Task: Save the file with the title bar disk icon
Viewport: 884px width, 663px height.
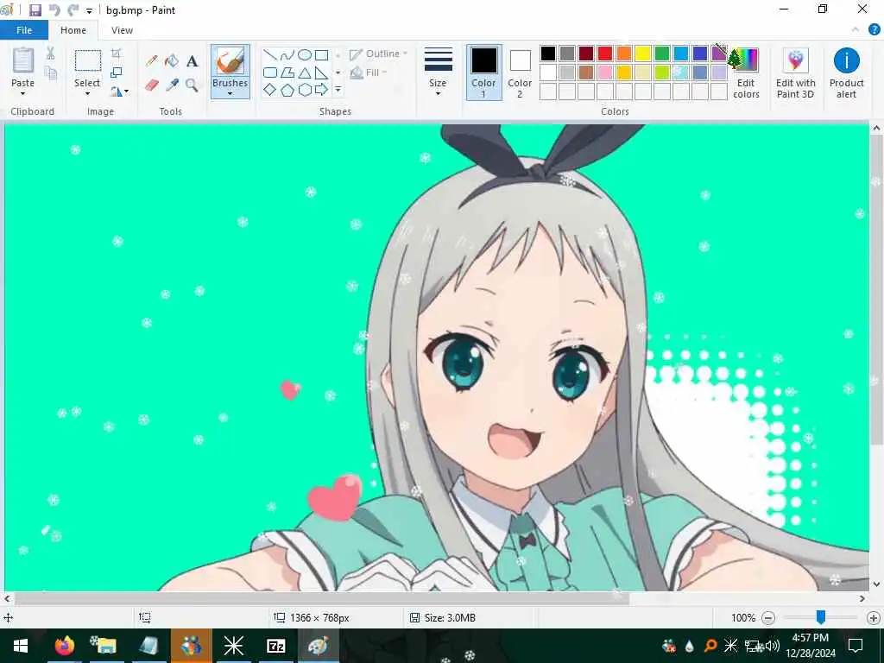Action: [35, 10]
